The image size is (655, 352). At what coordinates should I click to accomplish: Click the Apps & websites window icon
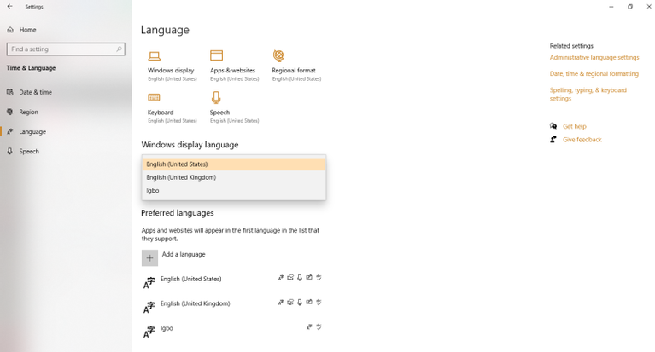[x=216, y=55]
